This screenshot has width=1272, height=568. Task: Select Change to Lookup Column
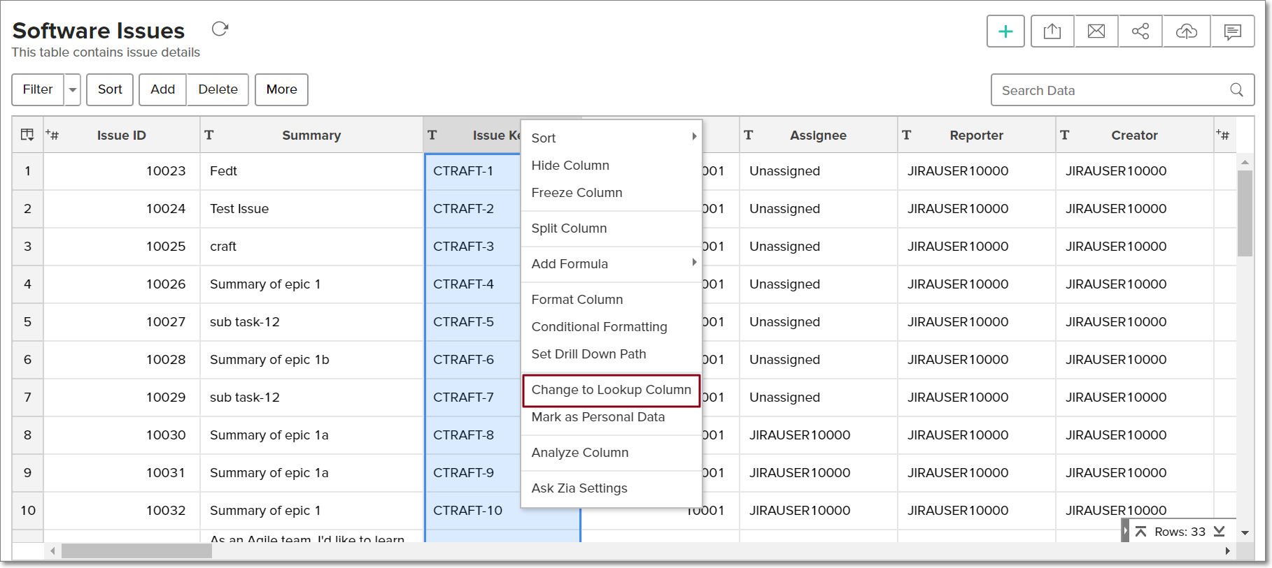click(x=611, y=390)
